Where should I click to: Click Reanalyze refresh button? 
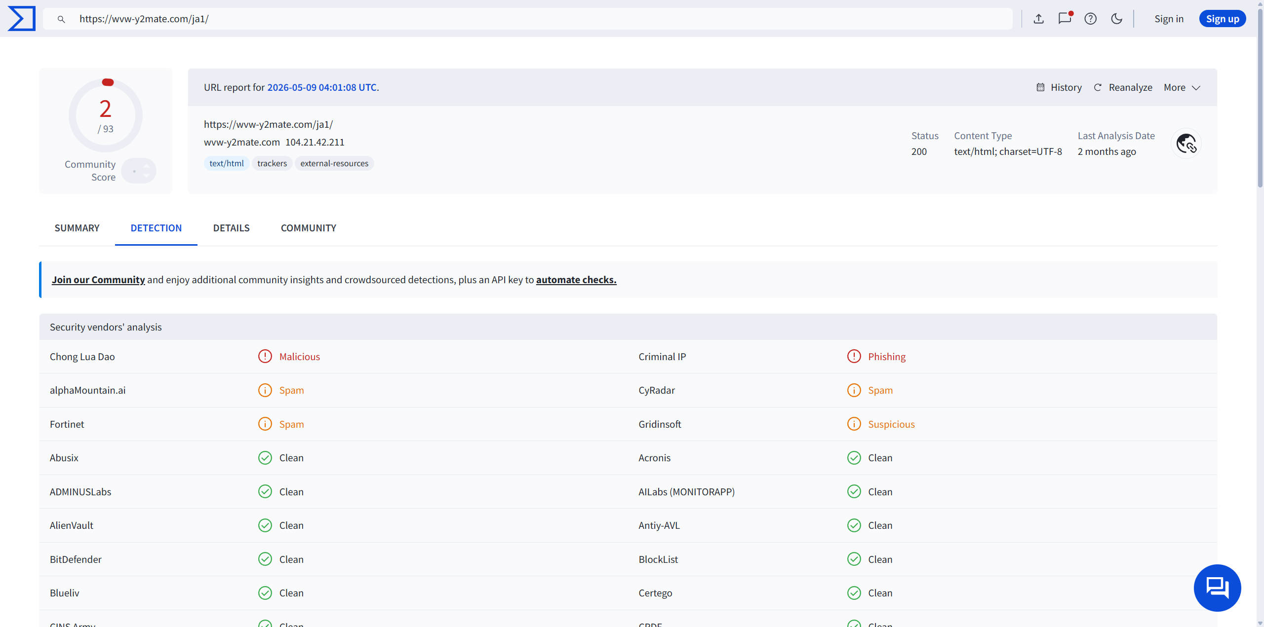(x=1123, y=87)
